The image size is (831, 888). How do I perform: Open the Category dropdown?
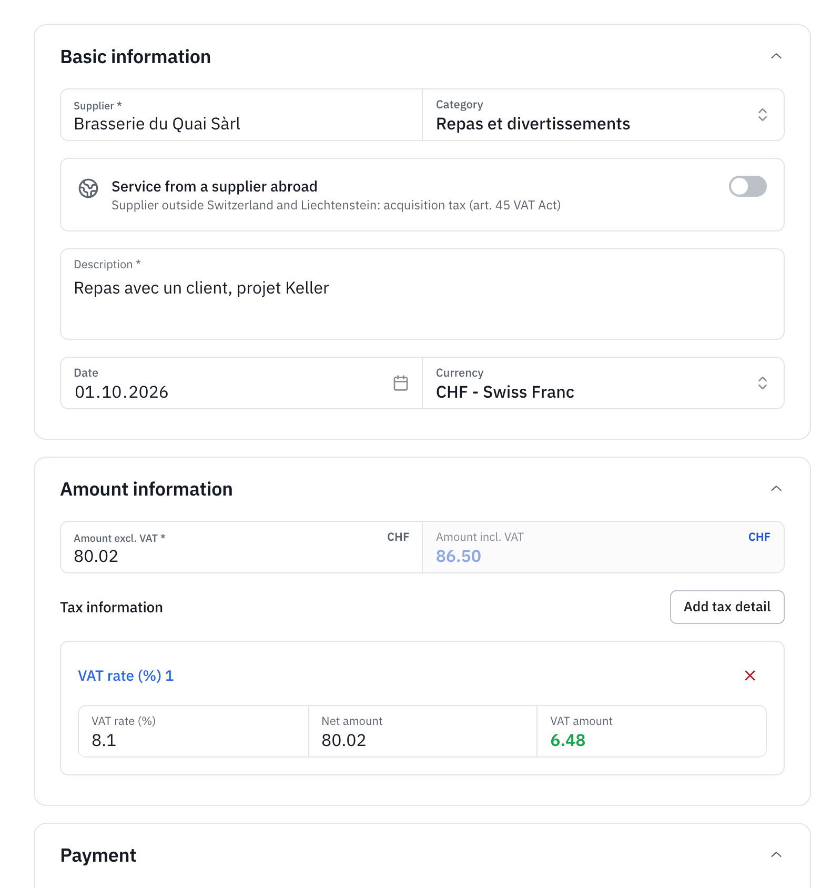pos(603,115)
